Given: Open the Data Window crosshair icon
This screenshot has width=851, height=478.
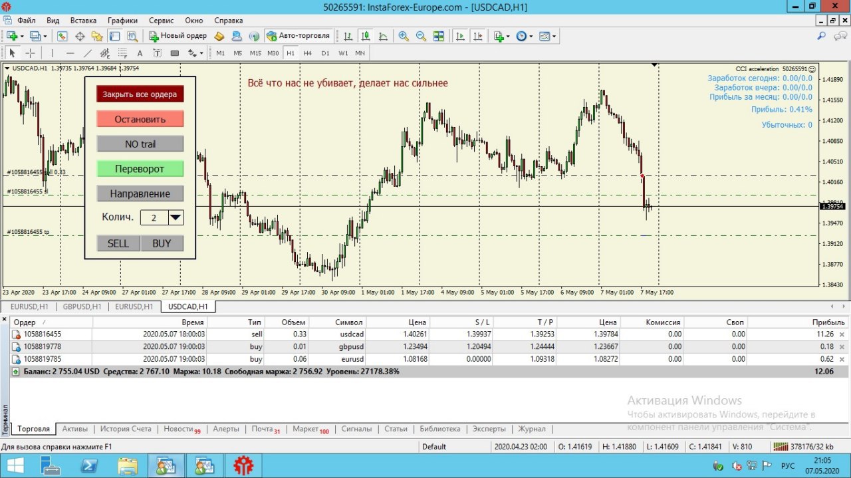Looking at the screenshot, I should [x=80, y=36].
